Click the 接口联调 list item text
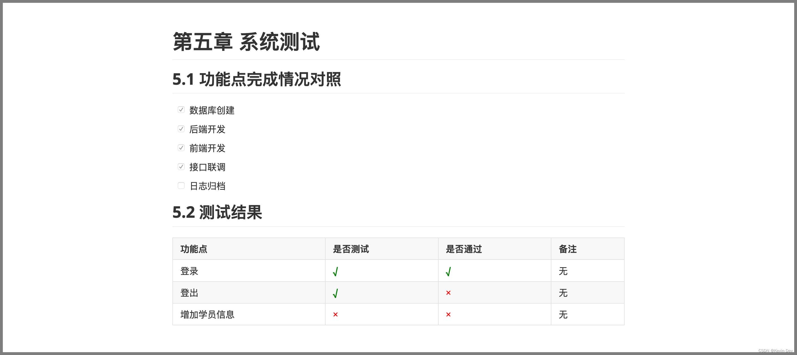 [207, 167]
